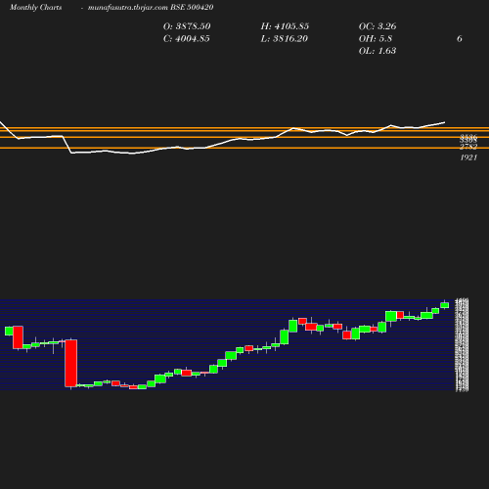Click the final green candlestick of the series

click(x=445, y=305)
